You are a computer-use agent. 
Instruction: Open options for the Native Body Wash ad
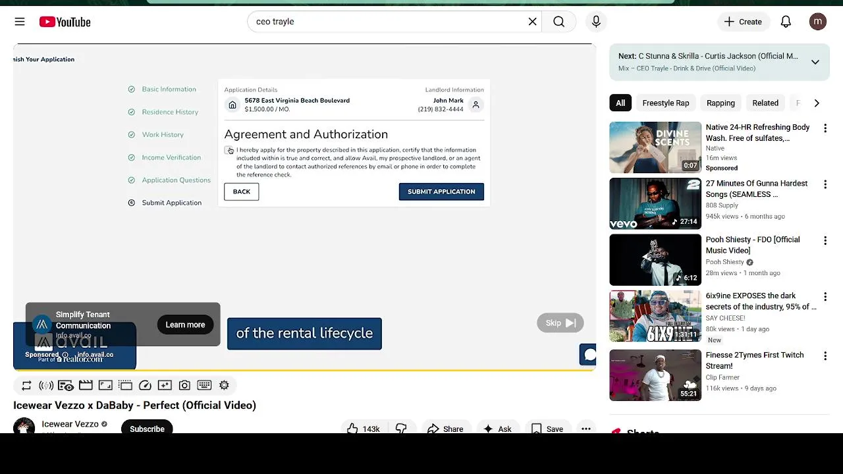click(x=825, y=128)
